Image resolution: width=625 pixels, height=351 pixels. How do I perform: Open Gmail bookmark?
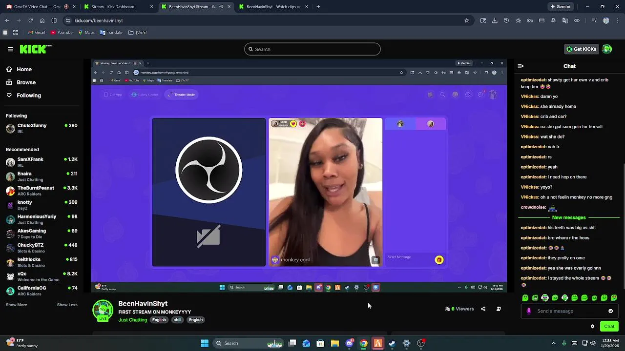[x=37, y=32]
